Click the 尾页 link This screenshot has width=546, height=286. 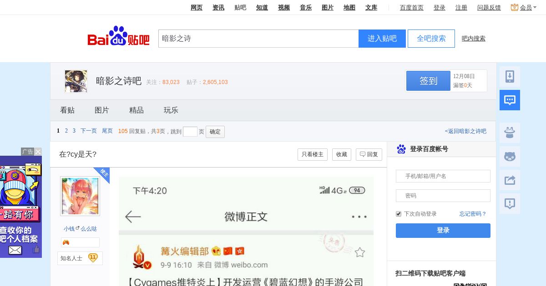(107, 131)
